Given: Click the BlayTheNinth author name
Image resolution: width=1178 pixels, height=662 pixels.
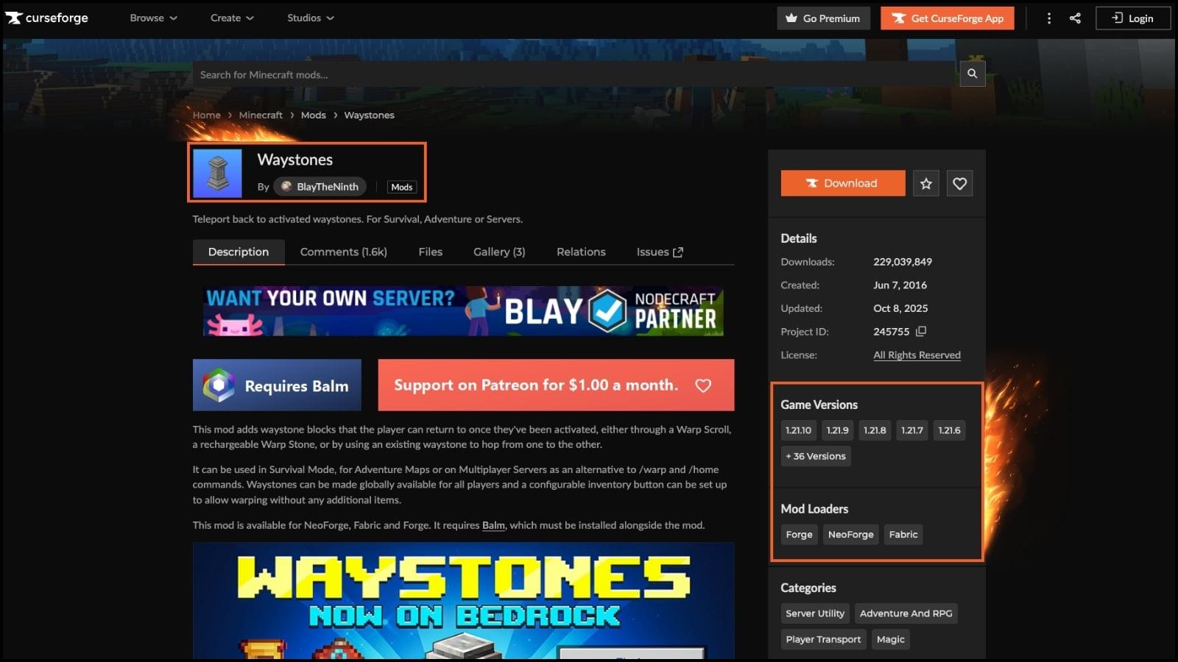Looking at the screenshot, I should click(328, 187).
